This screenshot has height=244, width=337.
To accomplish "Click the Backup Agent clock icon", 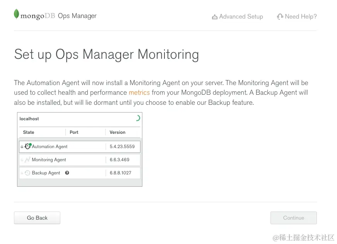I will point(27,173).
